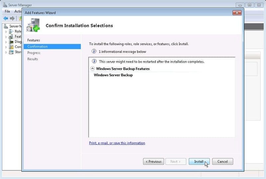The image size is (266, 179).
Task: Click the Server Manager title bar icon
Action: click(x=5, y=5)
